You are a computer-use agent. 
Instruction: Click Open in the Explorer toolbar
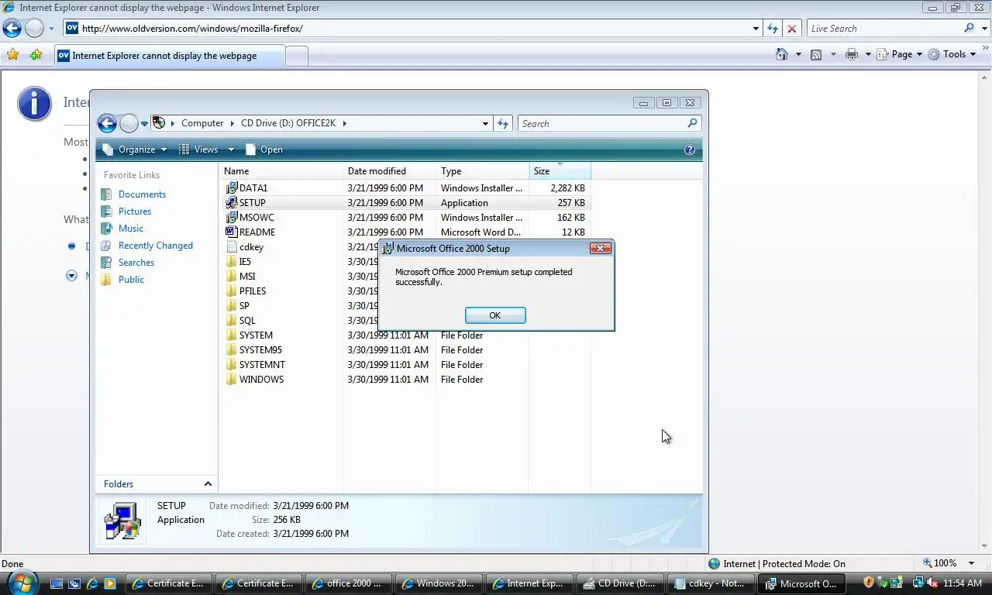coord(264,150)
